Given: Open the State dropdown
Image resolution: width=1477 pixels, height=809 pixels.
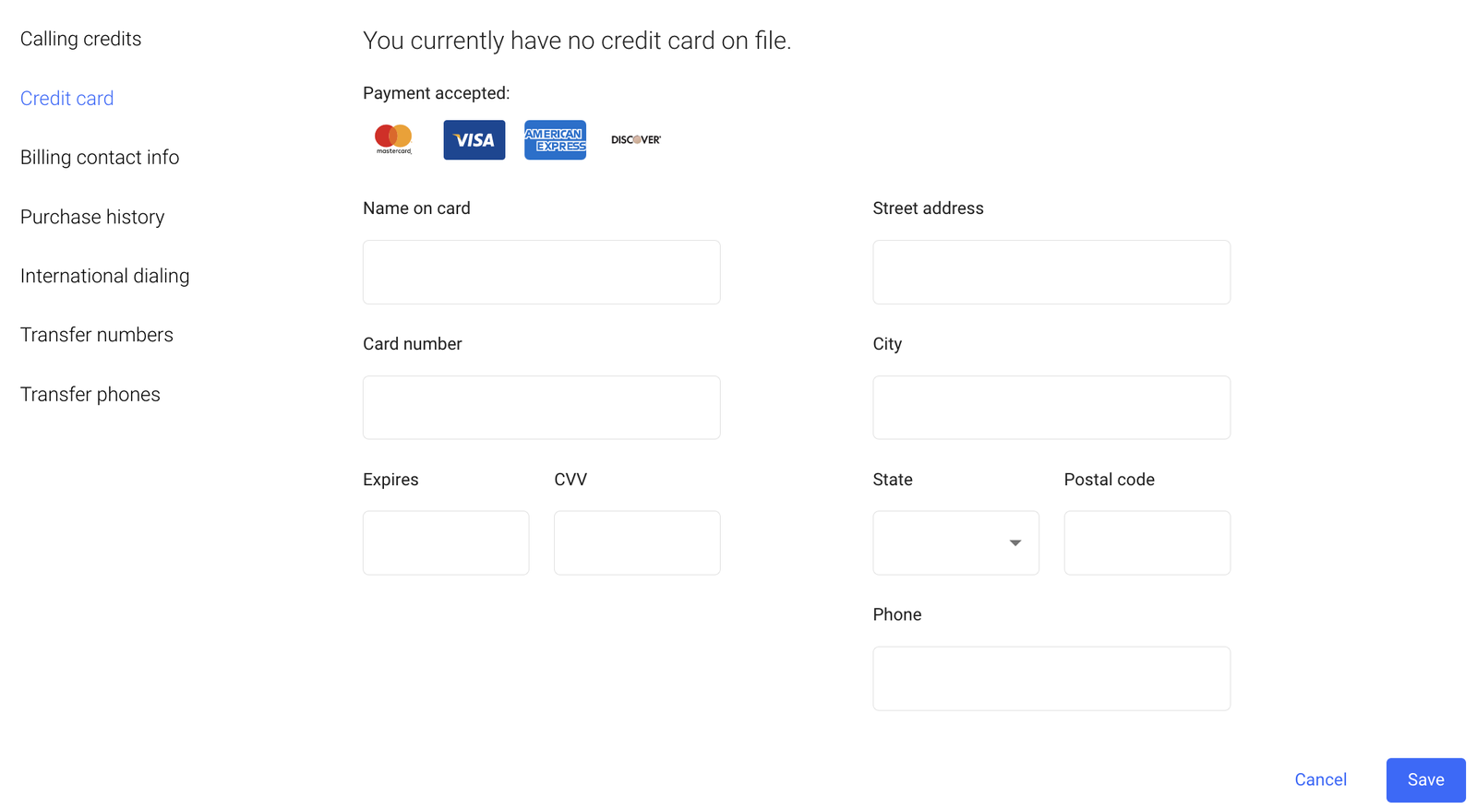Looking at the screenshot, I should 955,543.
